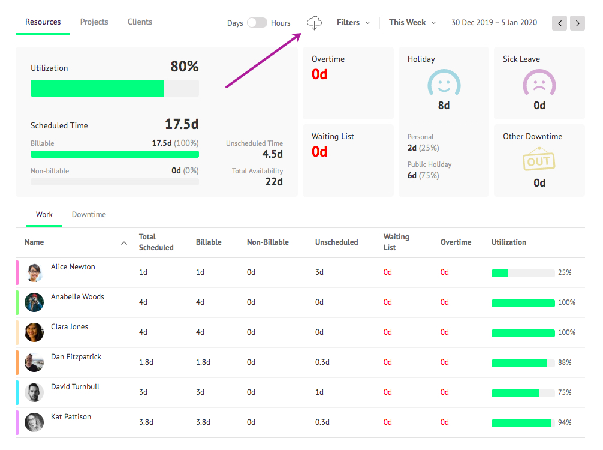
Task: Open the Filters dropdown
Action: pos(352,22)
